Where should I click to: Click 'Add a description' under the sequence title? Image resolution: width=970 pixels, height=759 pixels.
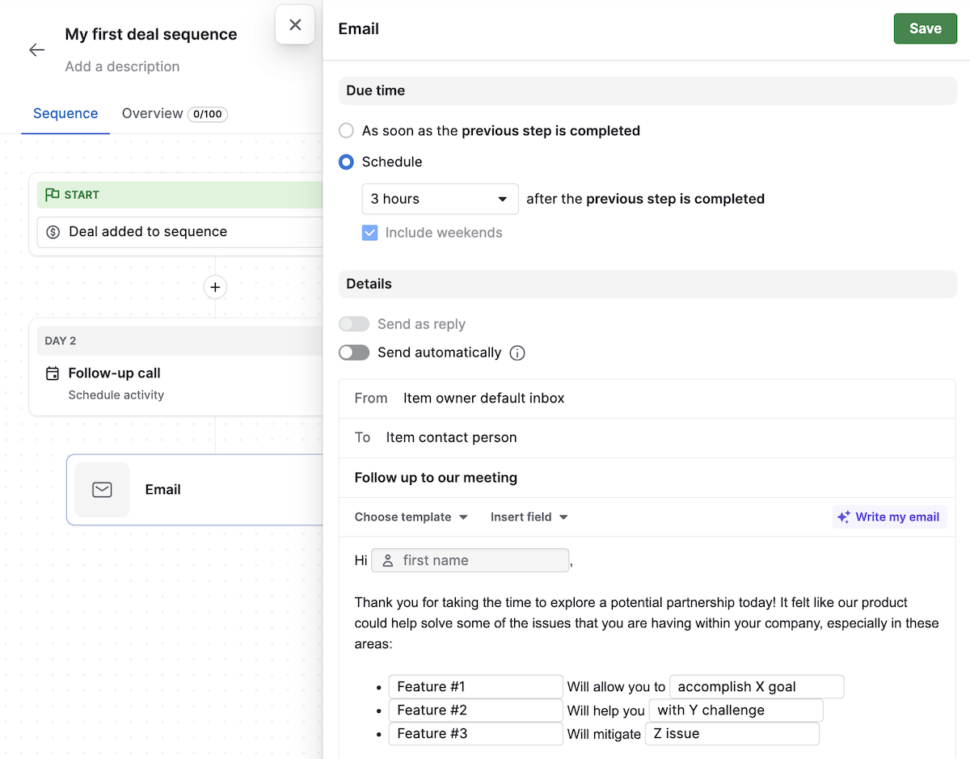tap(122, 66)
